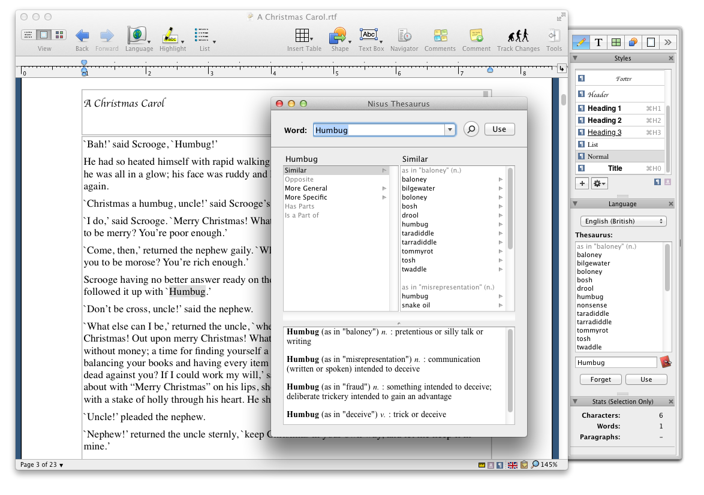Image resolution: width=704 pixels, height=495 pixels.
Task: Close the Language palette
Action: coord(671,204)
